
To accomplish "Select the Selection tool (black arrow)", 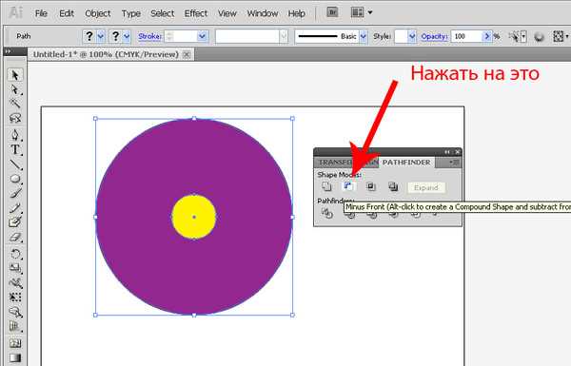I will [15, 75].
